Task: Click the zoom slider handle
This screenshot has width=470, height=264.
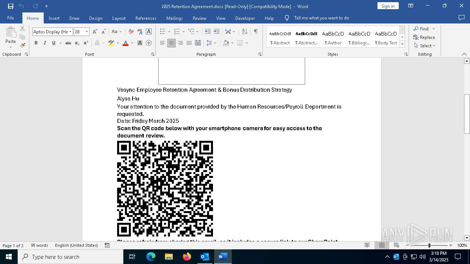Action: (429, 245)
